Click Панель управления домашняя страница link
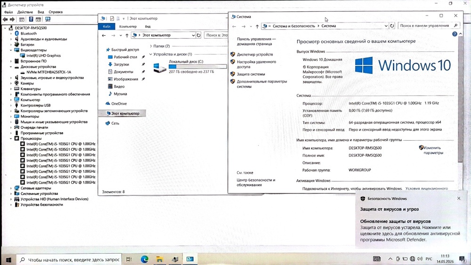The width and height of the screenshot is (471, 265). (256, 41)
